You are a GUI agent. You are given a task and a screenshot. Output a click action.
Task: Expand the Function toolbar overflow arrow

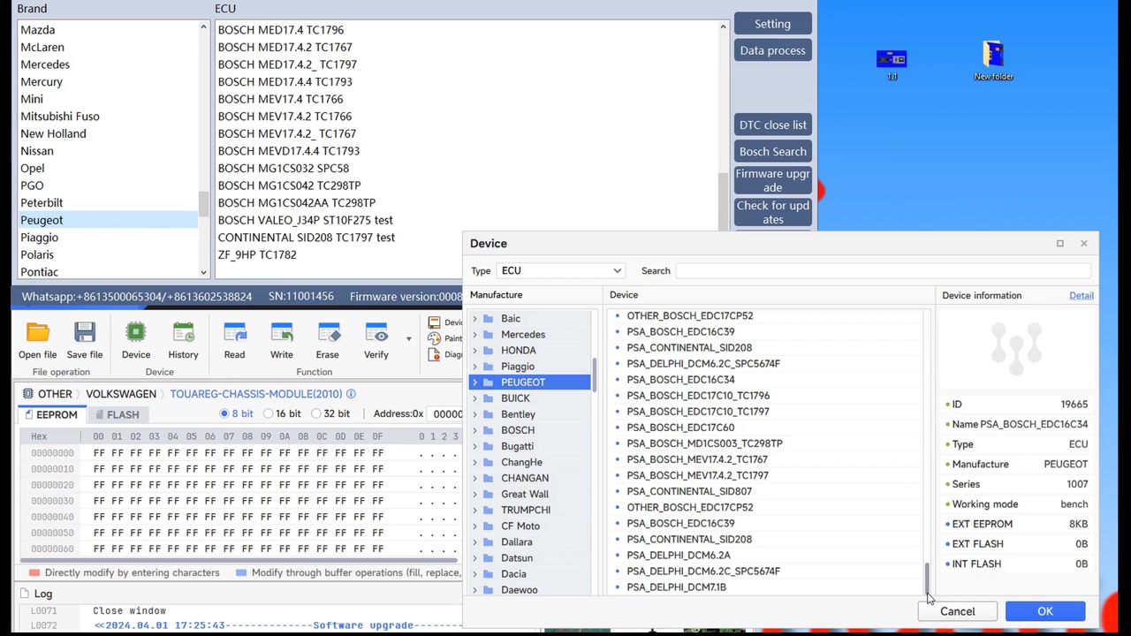(x=408, y=338)
